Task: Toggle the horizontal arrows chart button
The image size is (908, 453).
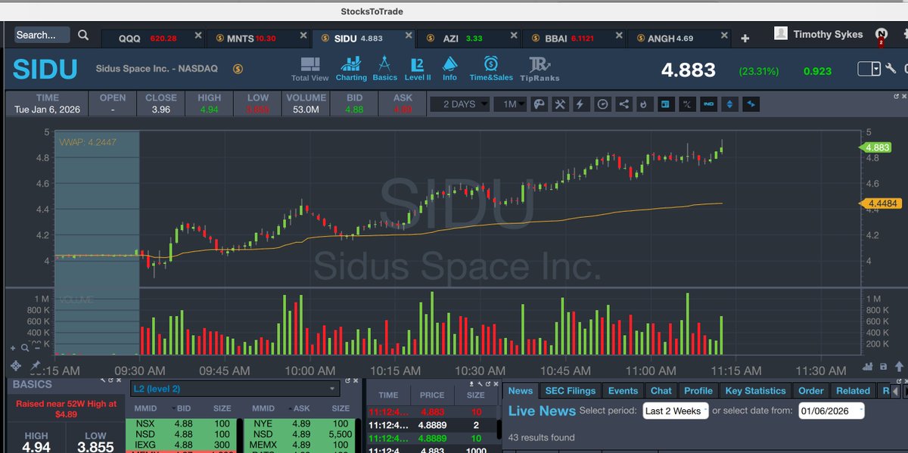Action: click(x=751, y=104)
